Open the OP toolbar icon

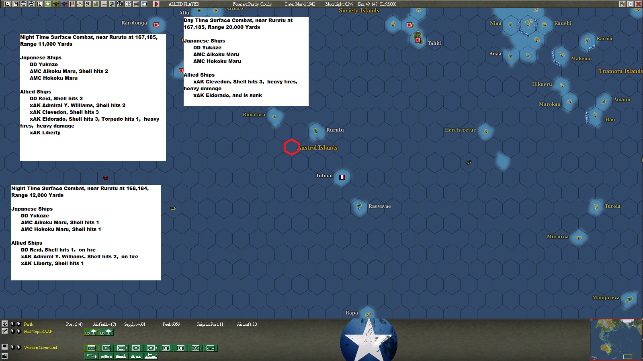pyautogui.click(x=128, y=4)
